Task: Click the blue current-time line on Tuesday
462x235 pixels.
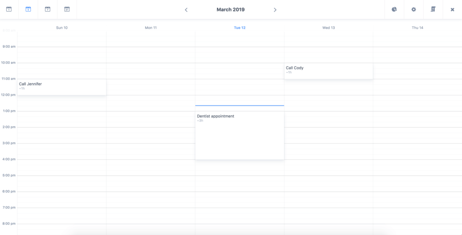Action: point(240,105)
